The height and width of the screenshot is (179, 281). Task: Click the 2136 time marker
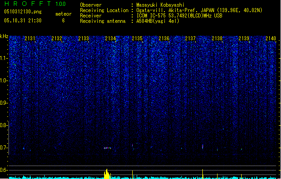[x=164, y=38]
